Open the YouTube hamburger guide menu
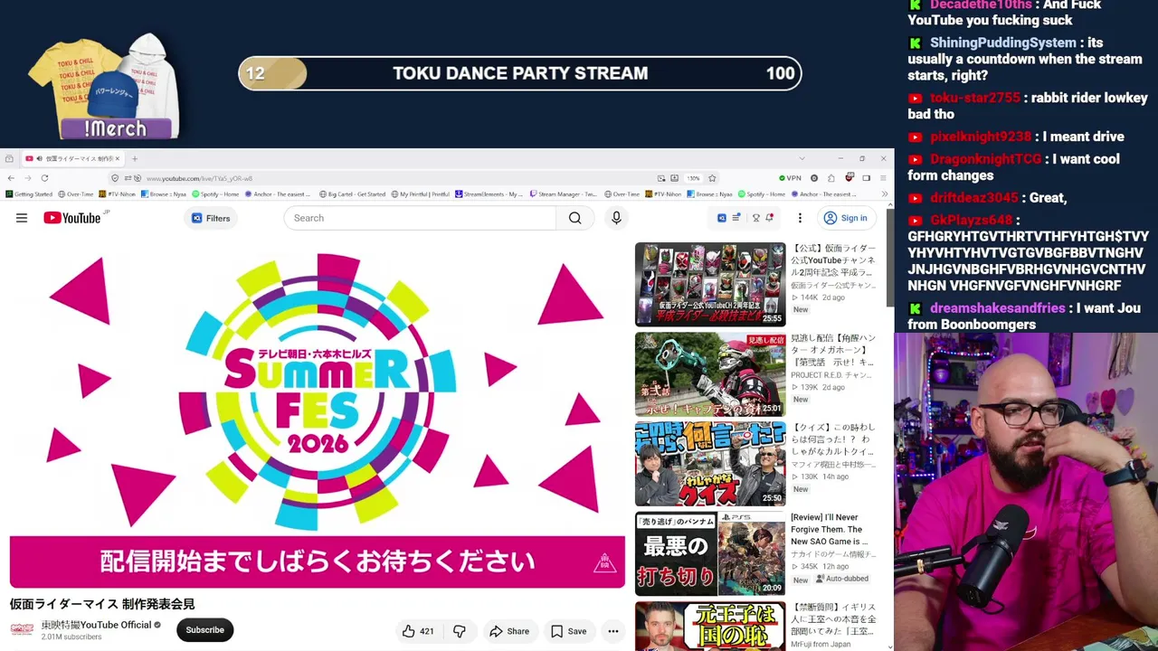 [x=22, y=218]
